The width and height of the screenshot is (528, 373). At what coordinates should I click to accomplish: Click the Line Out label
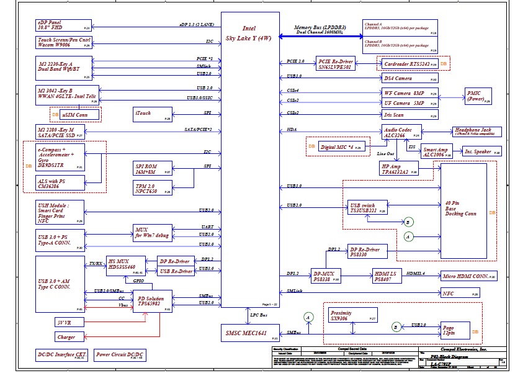pos(385,154)
